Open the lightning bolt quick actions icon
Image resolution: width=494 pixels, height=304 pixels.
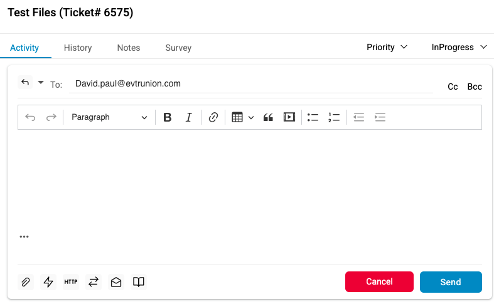[x=48, y=282]
